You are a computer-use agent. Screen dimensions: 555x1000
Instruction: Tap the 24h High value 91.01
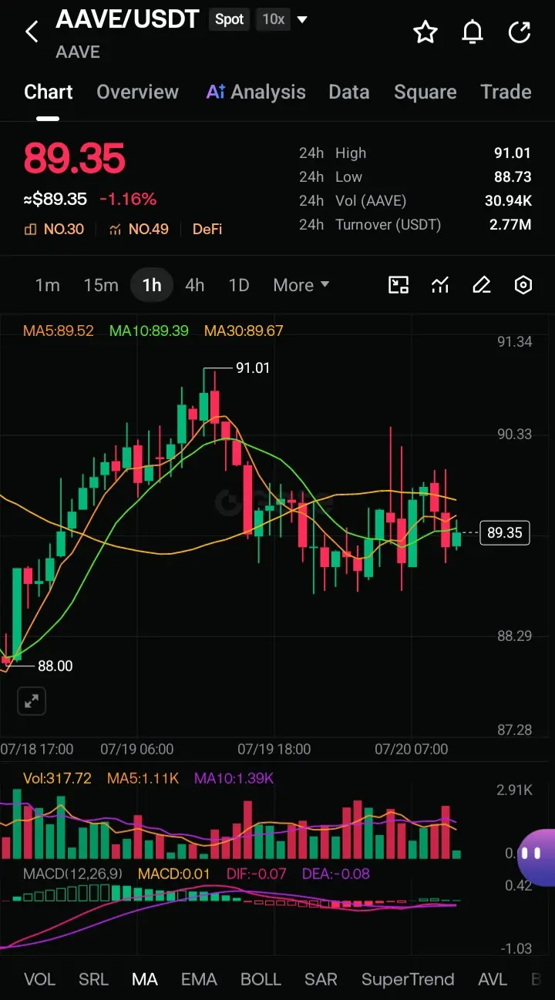(513, 153)
